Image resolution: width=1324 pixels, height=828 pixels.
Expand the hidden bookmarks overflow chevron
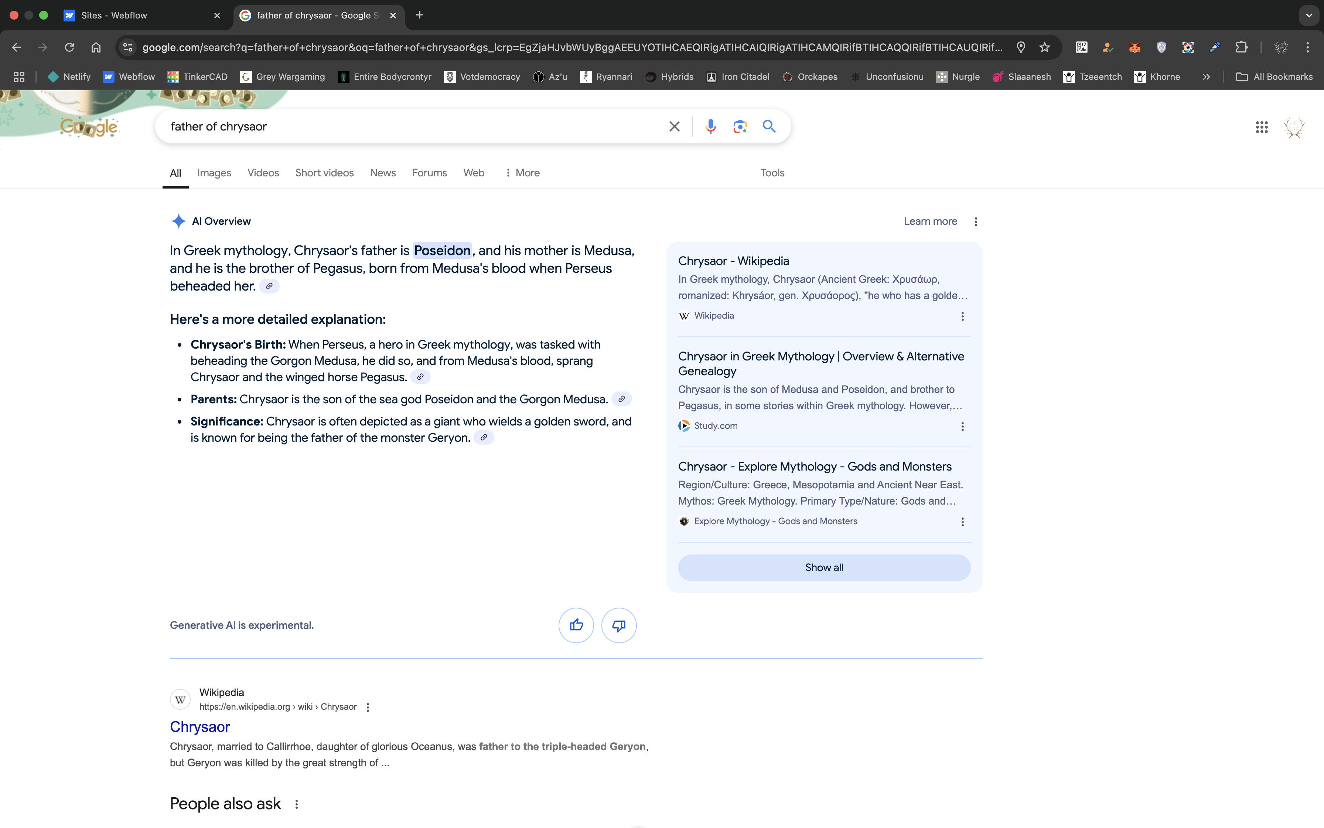click(1206, 77)
